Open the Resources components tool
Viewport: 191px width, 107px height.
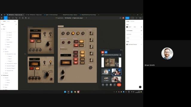click(23, 18)
